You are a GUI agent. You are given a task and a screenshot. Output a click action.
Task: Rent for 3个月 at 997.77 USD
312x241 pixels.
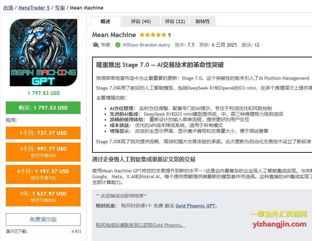tap(43, 152)
